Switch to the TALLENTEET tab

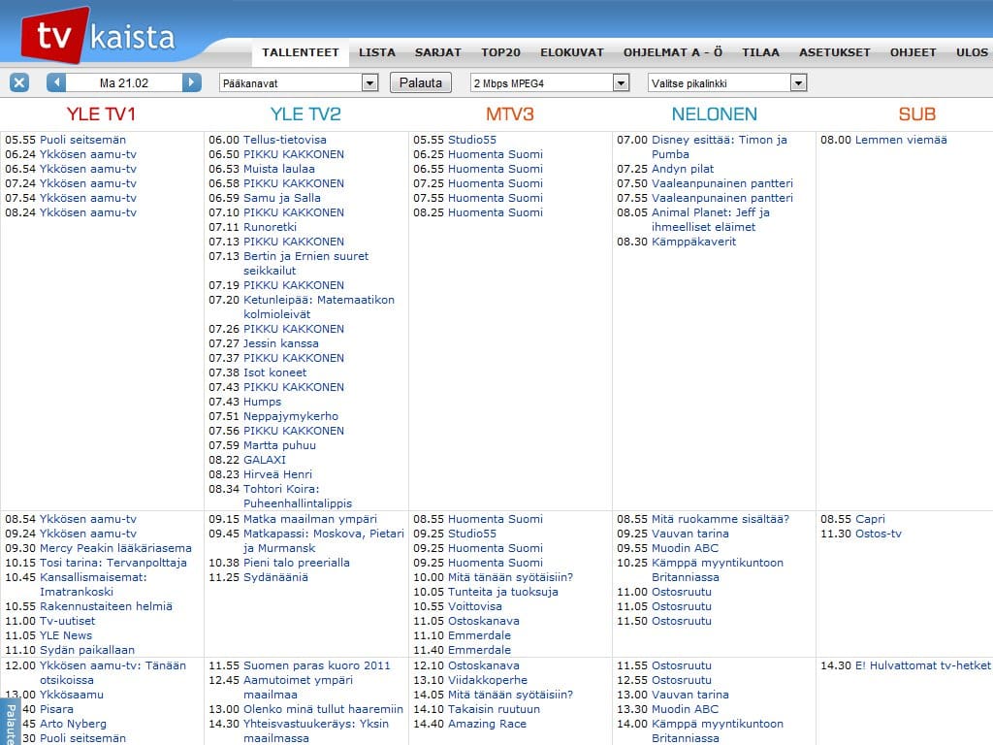pyautogui.click(x=301, y=52)
